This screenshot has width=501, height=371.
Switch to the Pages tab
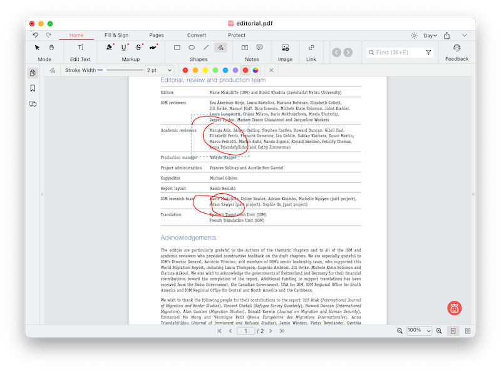[157, 35]
